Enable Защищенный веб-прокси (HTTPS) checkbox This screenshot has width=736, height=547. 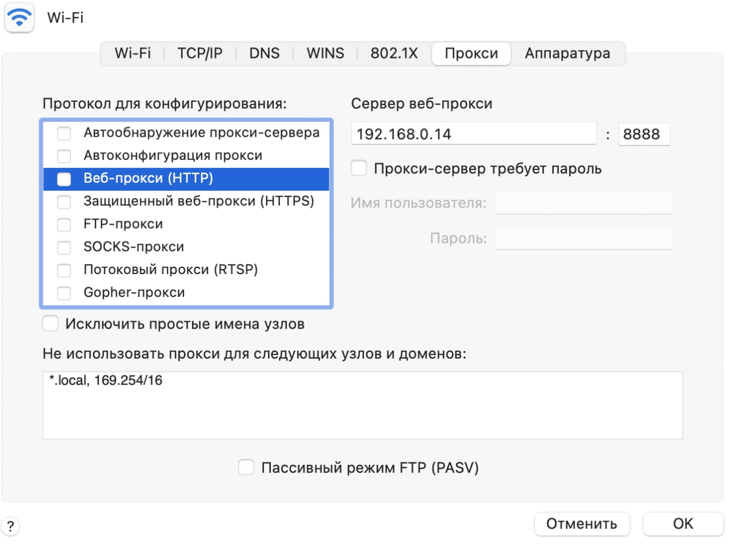(x=64, y=202)
